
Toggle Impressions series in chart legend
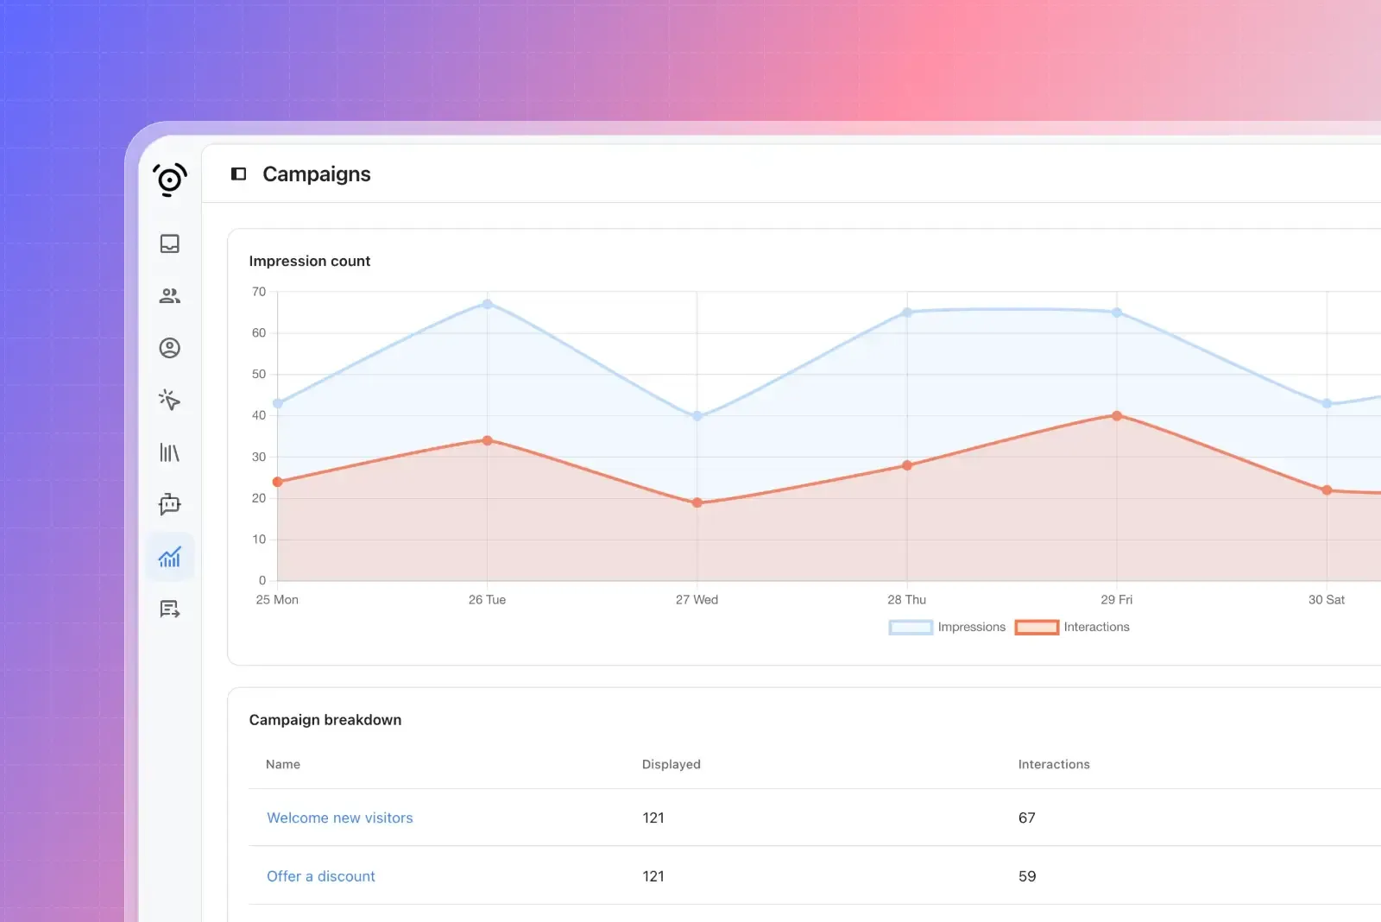[x=947, y=628]
